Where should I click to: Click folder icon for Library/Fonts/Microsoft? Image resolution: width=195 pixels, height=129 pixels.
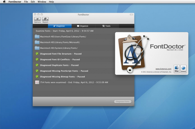(x=37, y=42)
